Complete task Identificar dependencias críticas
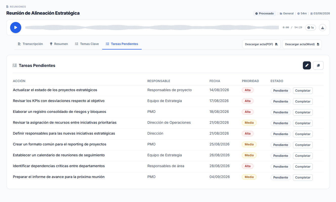Screen dimensions: 336x202 pos(303,167)
